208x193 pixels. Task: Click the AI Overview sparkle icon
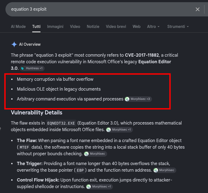pos(14,44)
